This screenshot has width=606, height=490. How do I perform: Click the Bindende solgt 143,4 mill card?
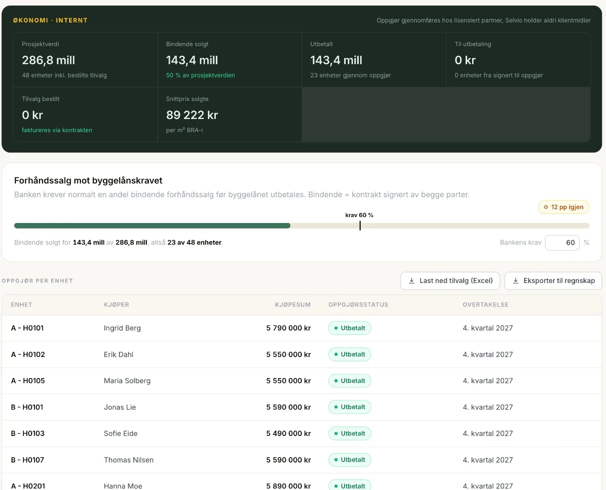[x=230, y=60]
